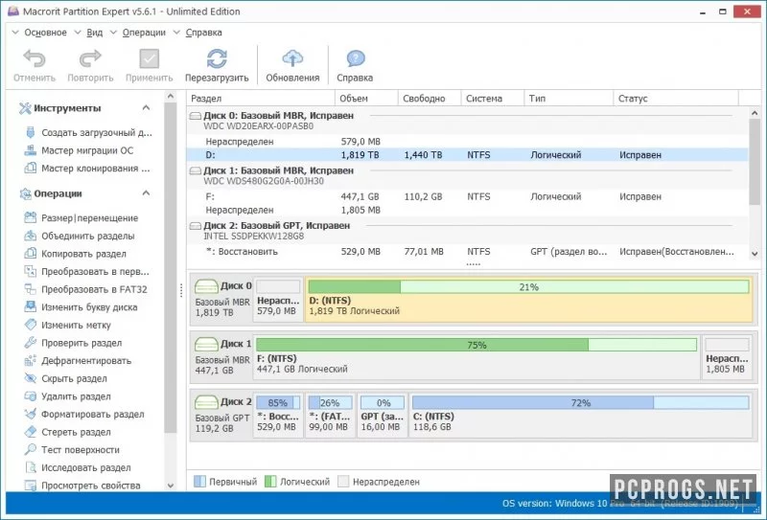Open the Основное menu
Image resolution: width=767 pixels, height=520 pixels.
point(45,33)
